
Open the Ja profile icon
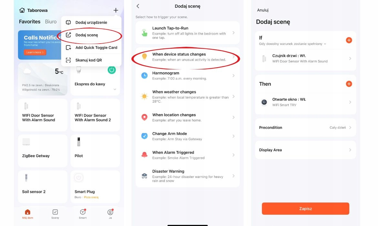coord(110,212)
